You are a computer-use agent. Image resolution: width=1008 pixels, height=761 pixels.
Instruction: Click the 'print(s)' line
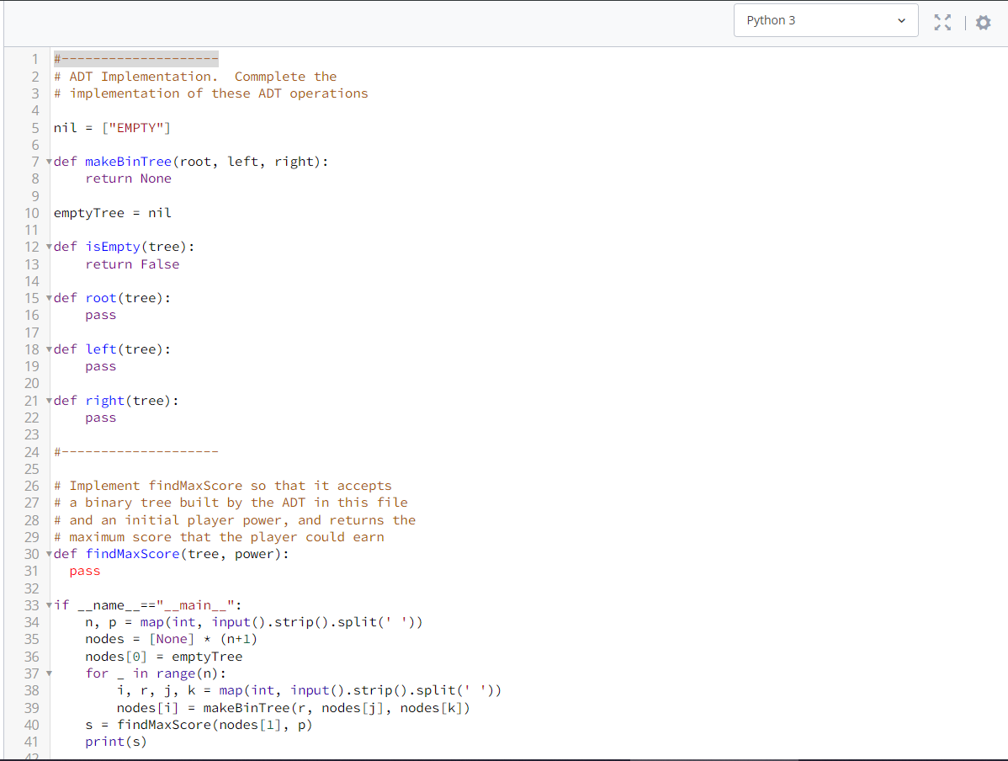coord(116,742)
